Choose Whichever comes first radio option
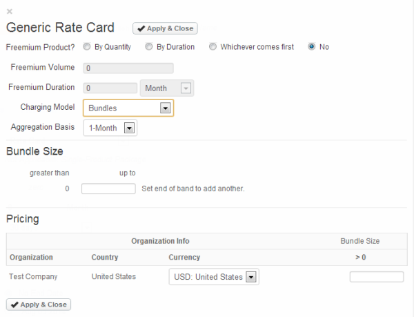The width and height of the screenshot is (414, 317). [x=213, y=47]
